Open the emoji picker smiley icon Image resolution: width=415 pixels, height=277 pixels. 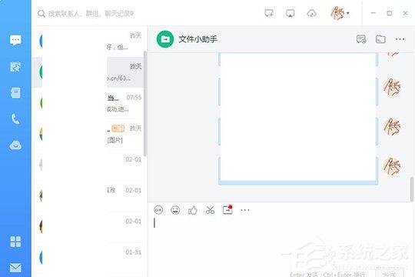[175, 210]
